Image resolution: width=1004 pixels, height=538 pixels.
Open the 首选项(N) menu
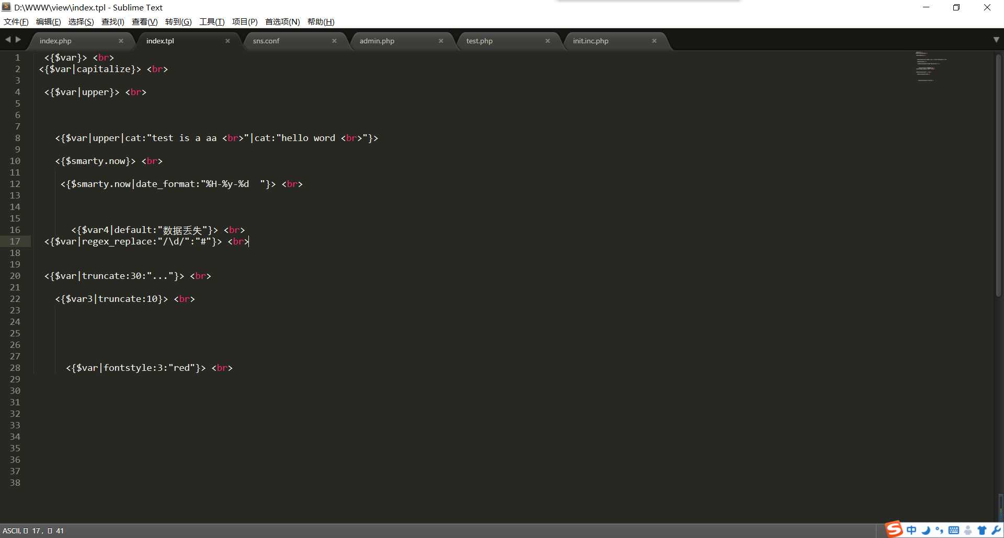[x=282, y=21]
